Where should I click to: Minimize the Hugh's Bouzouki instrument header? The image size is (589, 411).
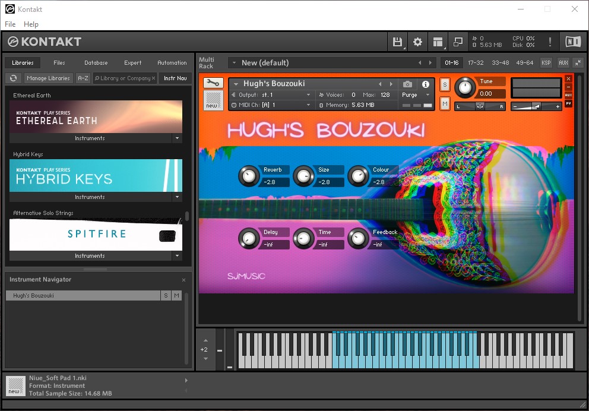tap(568, 87)
